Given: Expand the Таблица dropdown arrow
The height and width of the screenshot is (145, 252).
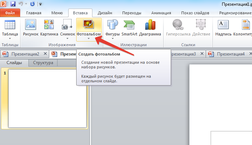Looking at the screenshot, I should coord(10,38).
